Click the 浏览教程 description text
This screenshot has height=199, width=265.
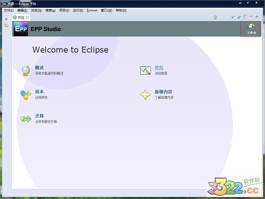click(161, 73)
